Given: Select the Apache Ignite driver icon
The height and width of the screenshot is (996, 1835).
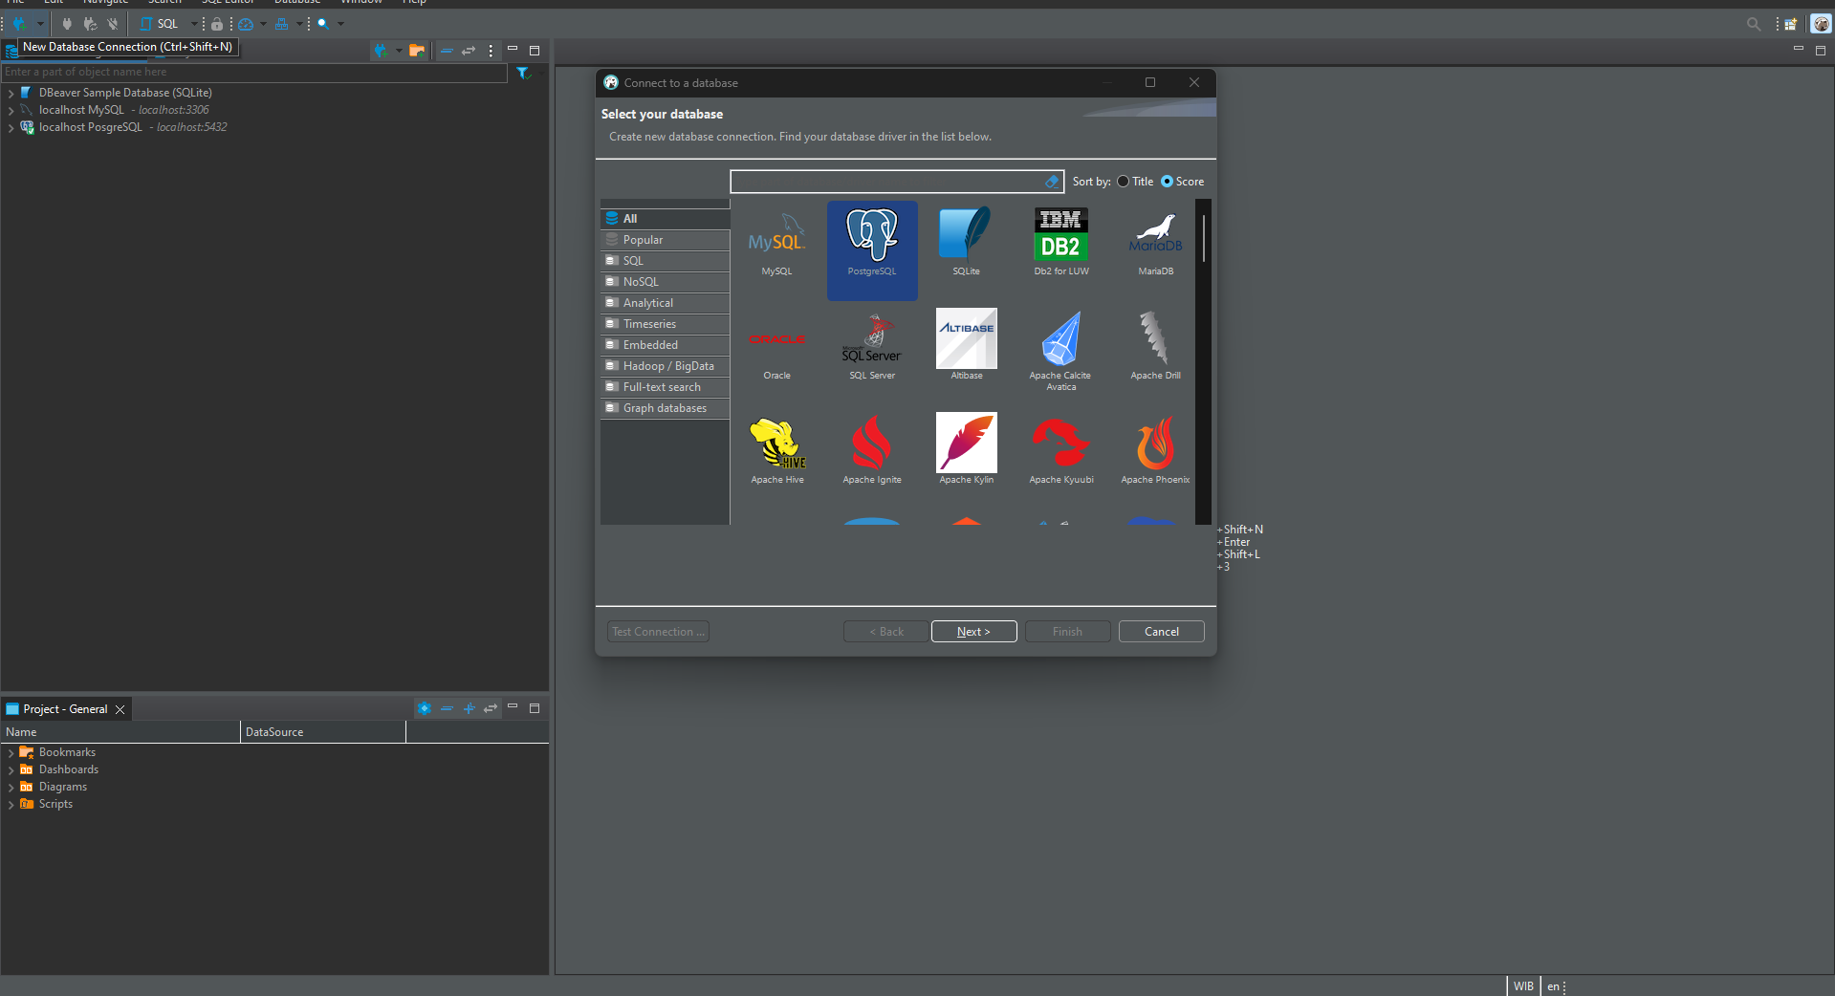Looking at the screenshot, I should point(872,450).
